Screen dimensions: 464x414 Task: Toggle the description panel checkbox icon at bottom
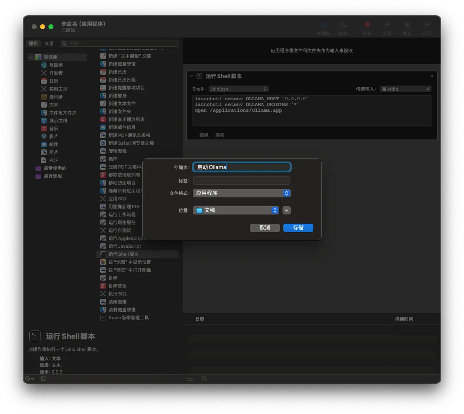coord(43,379)
